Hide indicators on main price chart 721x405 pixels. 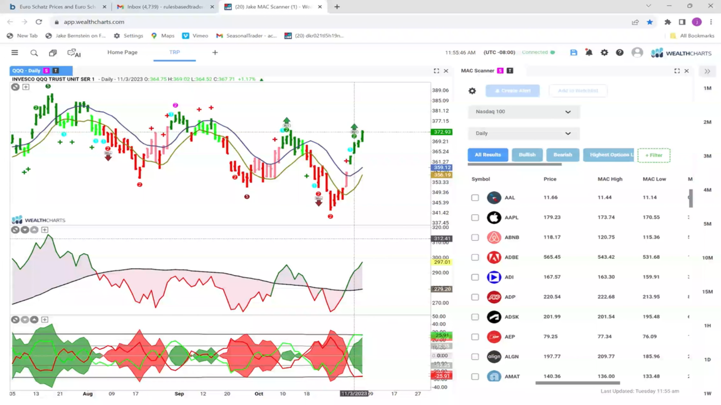point(15,87)
